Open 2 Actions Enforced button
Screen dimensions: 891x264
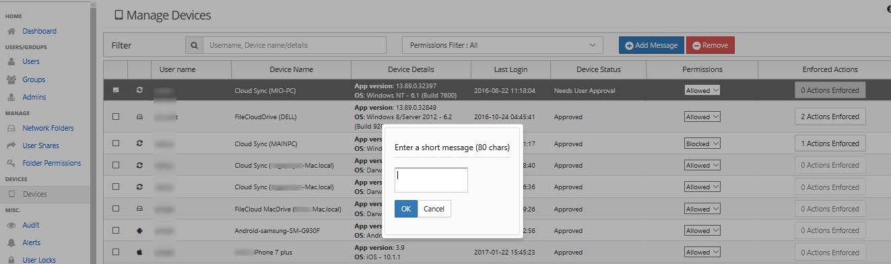click(x=830, y=117)
